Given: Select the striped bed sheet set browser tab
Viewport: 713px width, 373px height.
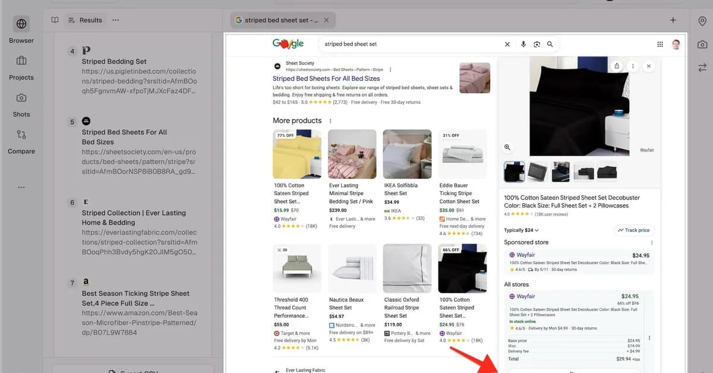Looking at the screenshot, I should point(283,20).
